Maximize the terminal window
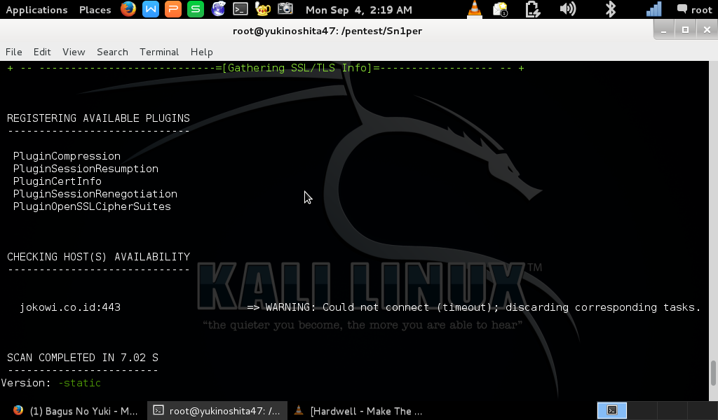718x420 pixels. [x=686, y=30]
